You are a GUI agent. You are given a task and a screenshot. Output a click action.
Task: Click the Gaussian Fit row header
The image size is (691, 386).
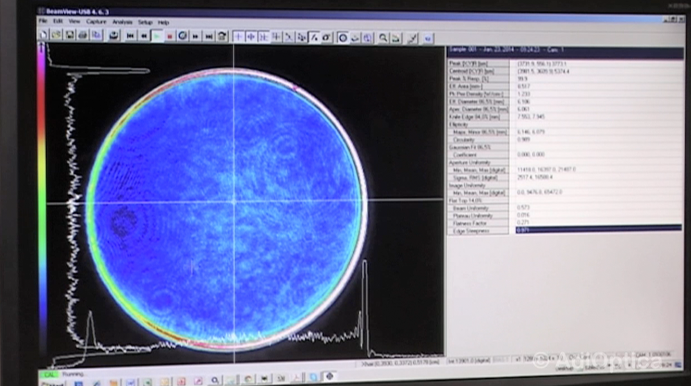point(478,147)
